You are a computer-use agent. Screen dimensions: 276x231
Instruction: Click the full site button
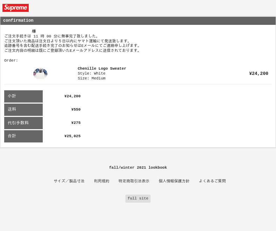click(x=138, y=198)
